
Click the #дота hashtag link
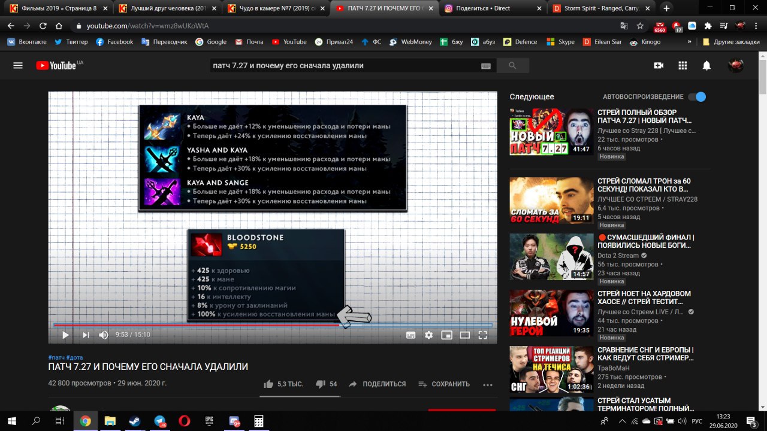pos(74,357)
